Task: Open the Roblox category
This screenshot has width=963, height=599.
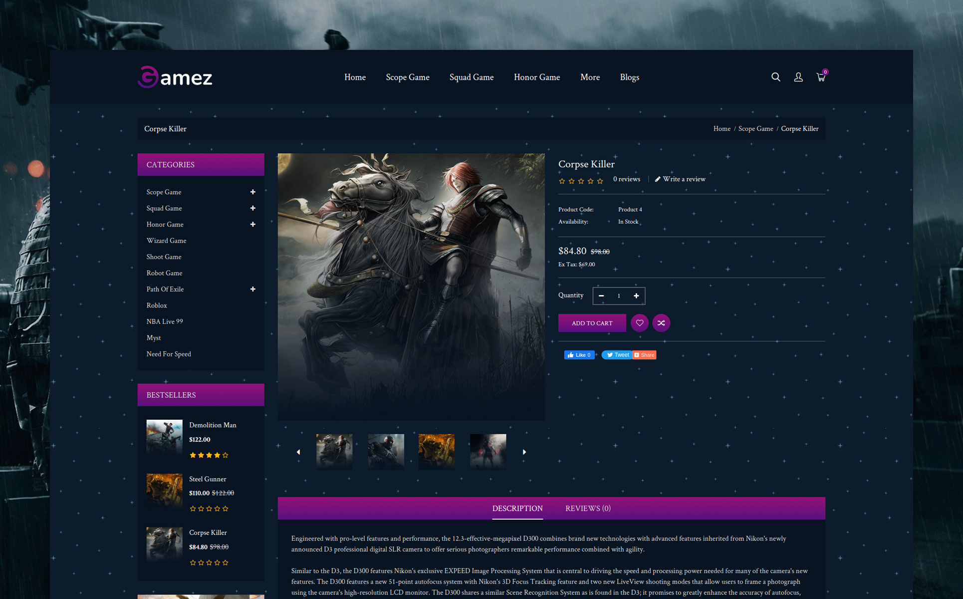Action: (x=157, y=305)
